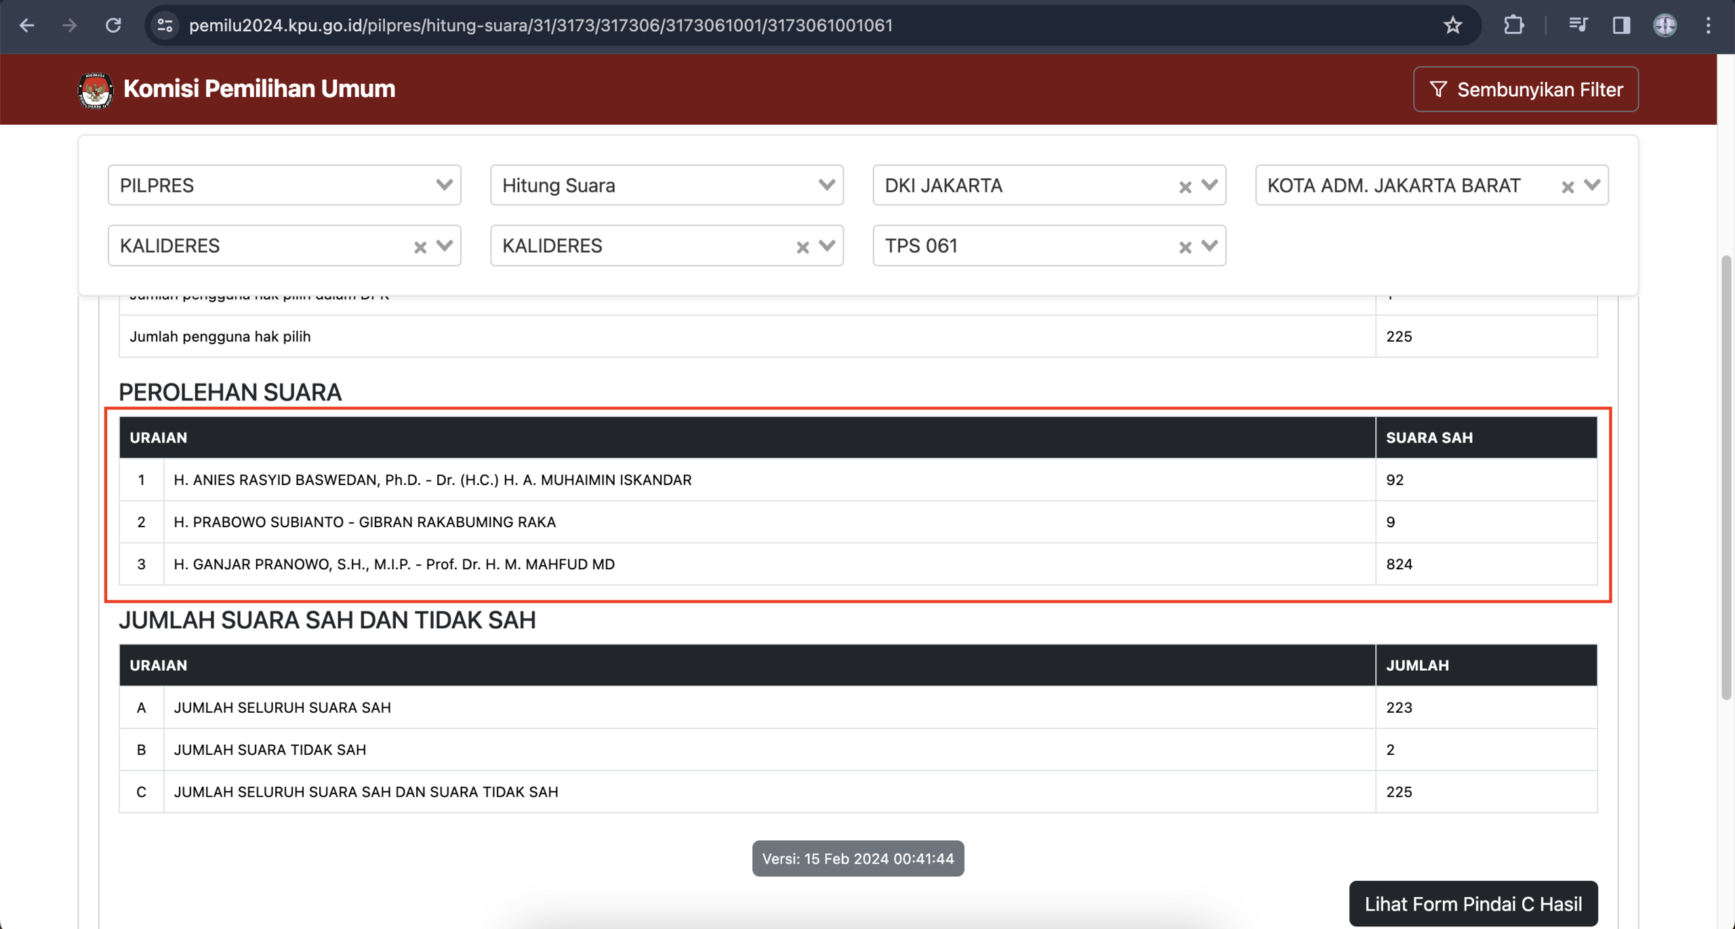
Task: Open the browser profile avatar
Action: 1665,26
